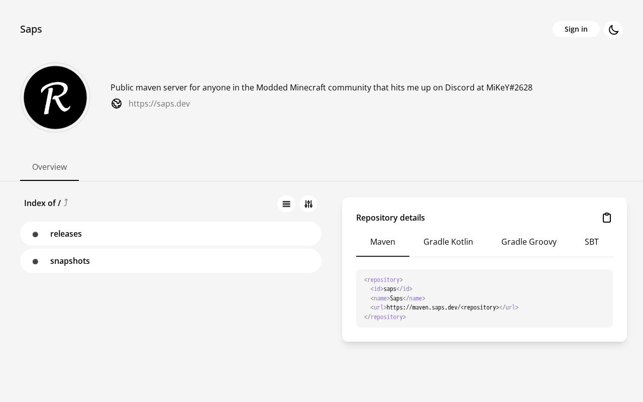
Task: Switch to the Gradle Groovy tab
Action: [529, 242]
